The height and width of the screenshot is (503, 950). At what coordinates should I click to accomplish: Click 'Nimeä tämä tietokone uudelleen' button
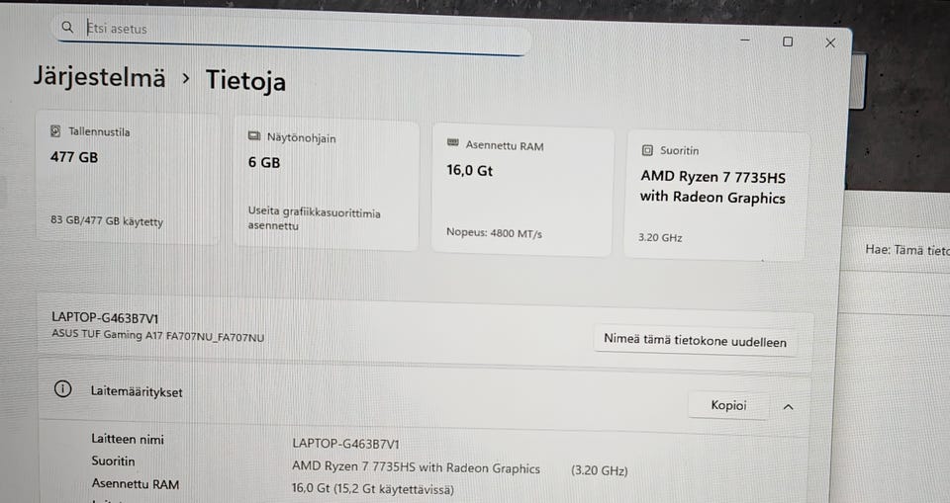click(695, 340)
